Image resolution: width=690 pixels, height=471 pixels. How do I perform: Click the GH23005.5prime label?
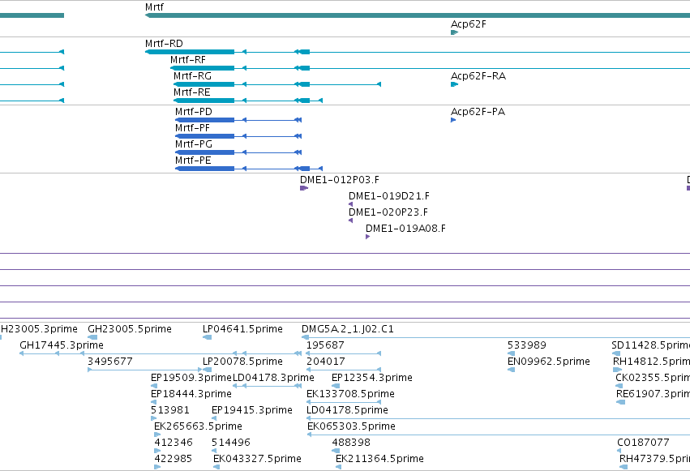[x=130, y=329]
